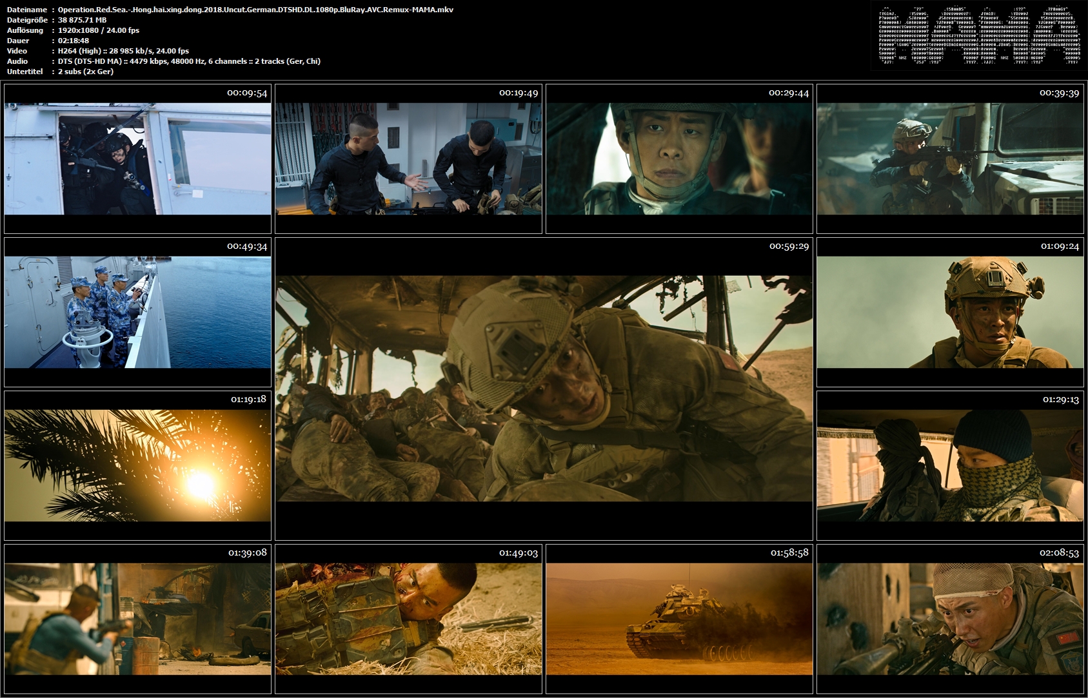Select the thumbnail stamped 01:39:08
This screenshot has height=698, width=1088.
coord(137,619)
